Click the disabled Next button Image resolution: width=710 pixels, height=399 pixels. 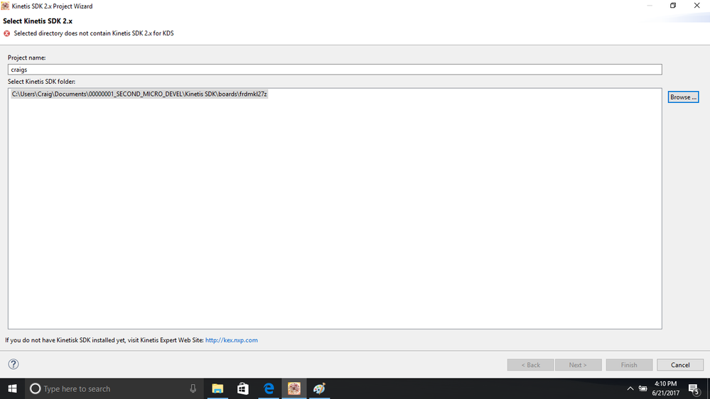(579, 365)
